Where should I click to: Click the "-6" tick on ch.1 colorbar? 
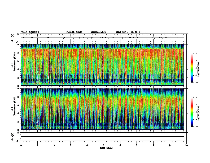(196, 54)
